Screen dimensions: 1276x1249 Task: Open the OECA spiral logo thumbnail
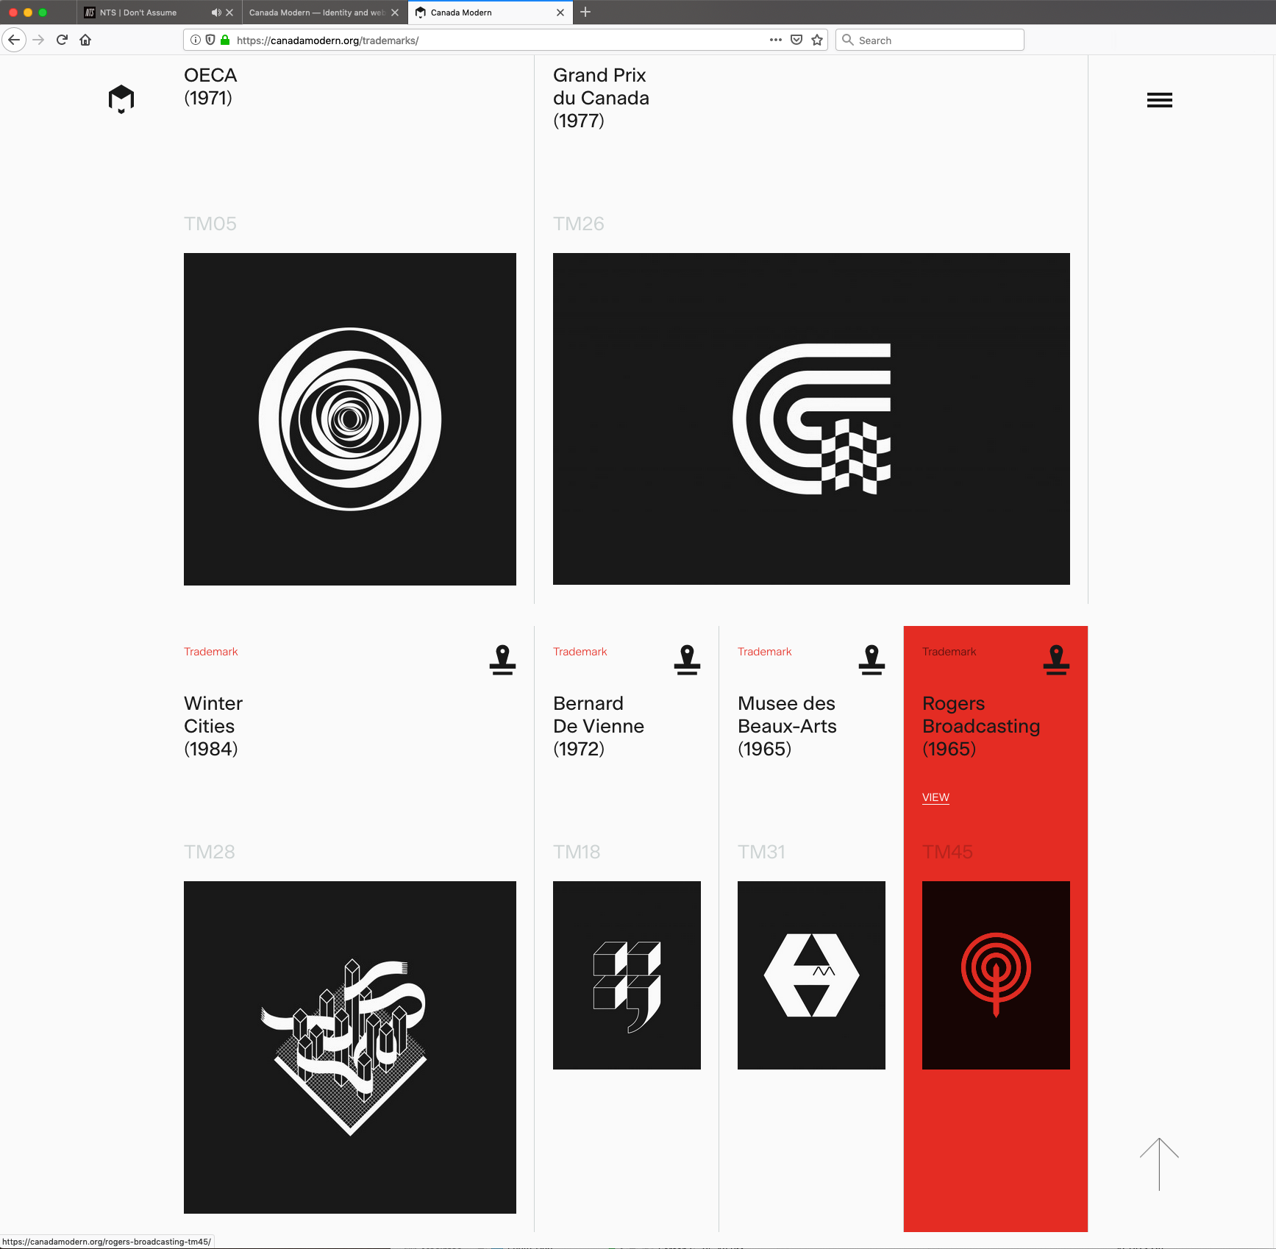click(350, 419)
